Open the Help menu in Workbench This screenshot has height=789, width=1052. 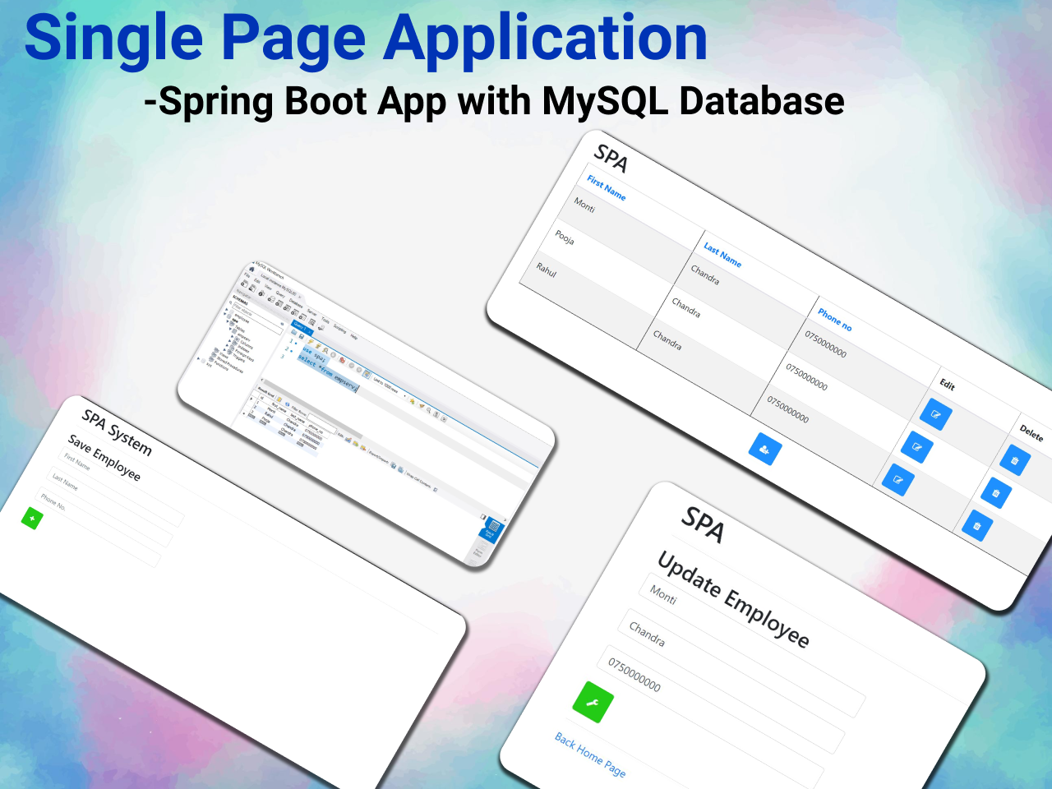[x=353, y=337]
